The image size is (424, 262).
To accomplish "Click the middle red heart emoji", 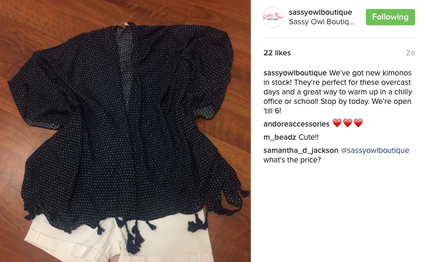I will (347, 123).
